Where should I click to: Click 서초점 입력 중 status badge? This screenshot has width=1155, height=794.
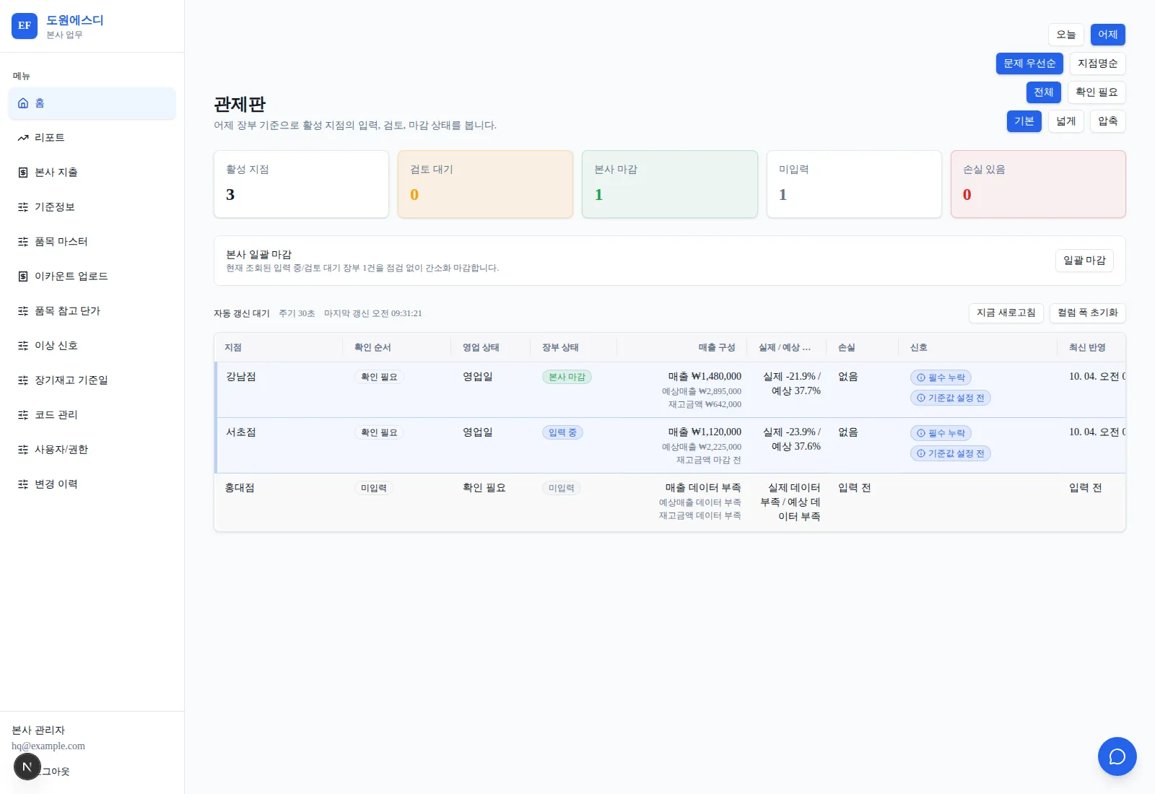click(562, 432)
